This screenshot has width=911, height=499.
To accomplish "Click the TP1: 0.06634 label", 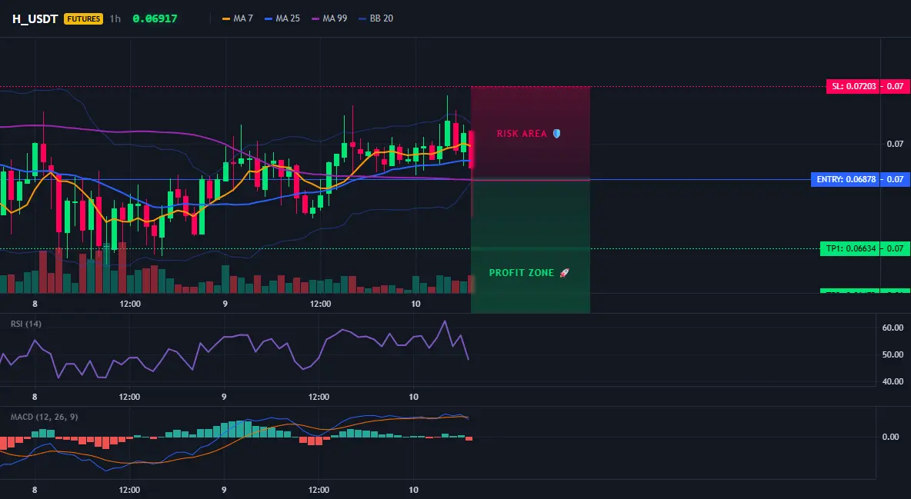I will (x=849, y=248).
